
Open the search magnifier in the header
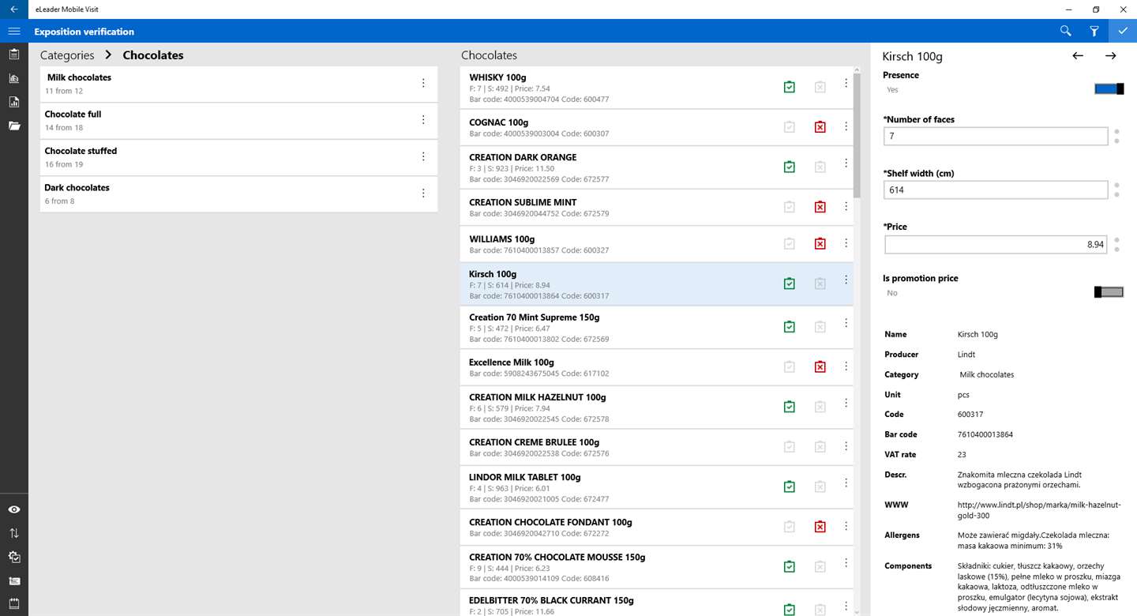(x=1065, y=31)
